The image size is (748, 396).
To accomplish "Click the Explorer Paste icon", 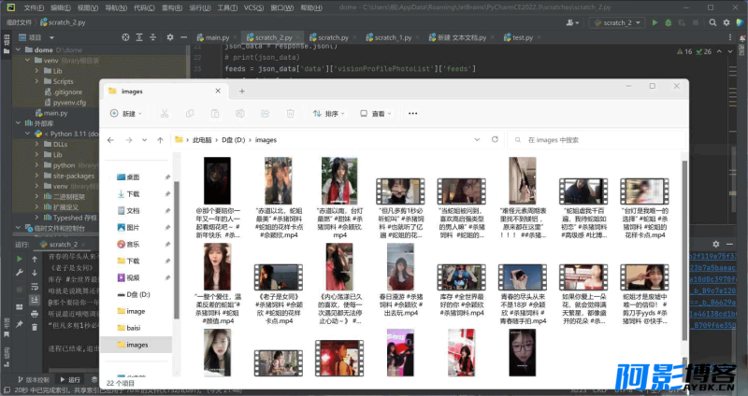I will point(215,113).
